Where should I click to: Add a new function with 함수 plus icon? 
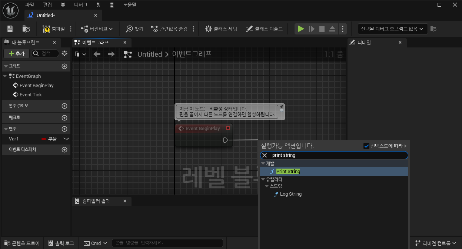(x=64, y=106)
